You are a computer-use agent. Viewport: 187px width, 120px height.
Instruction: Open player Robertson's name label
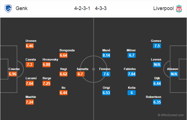click(154, 97)
